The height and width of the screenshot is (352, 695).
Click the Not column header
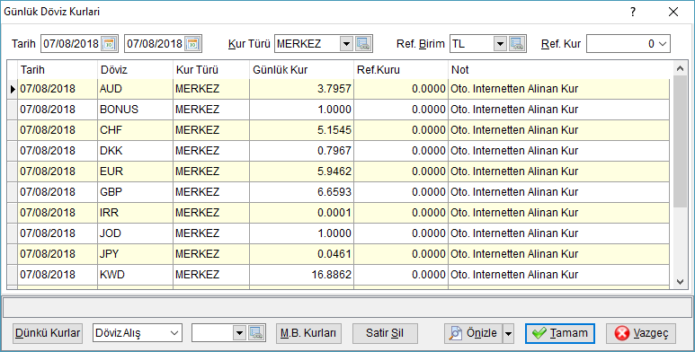point(559,70)
